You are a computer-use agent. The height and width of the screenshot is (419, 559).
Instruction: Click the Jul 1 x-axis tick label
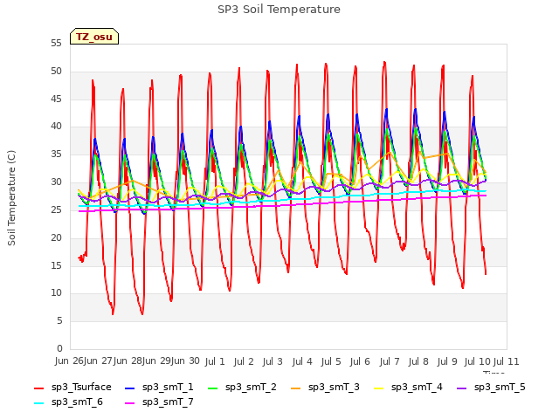pyautogui.click(x=215, y=361)
